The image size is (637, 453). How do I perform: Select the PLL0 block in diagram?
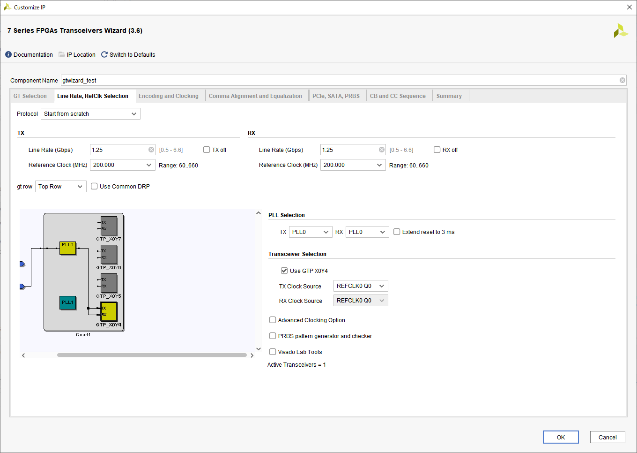click(x=68, y=248)
